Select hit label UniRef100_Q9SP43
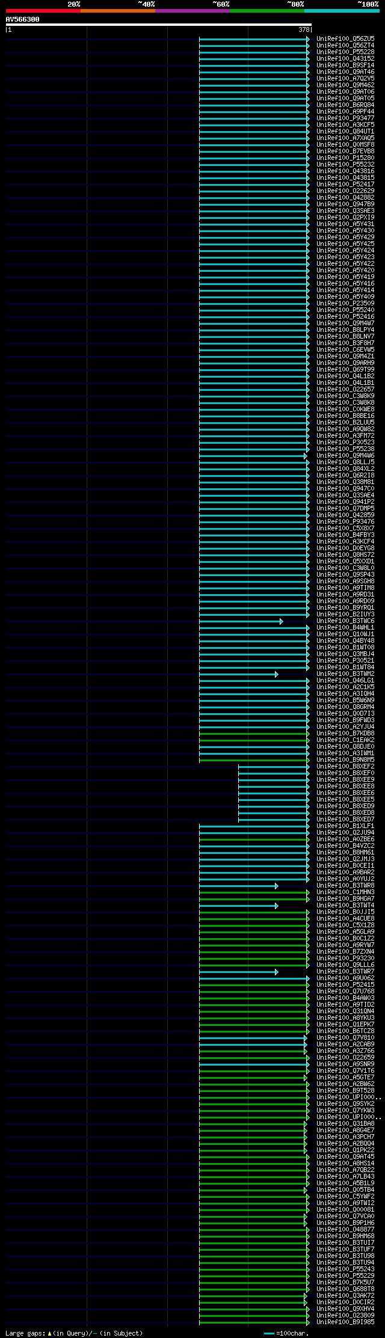The image size is (385, 1338). point(345,574)
